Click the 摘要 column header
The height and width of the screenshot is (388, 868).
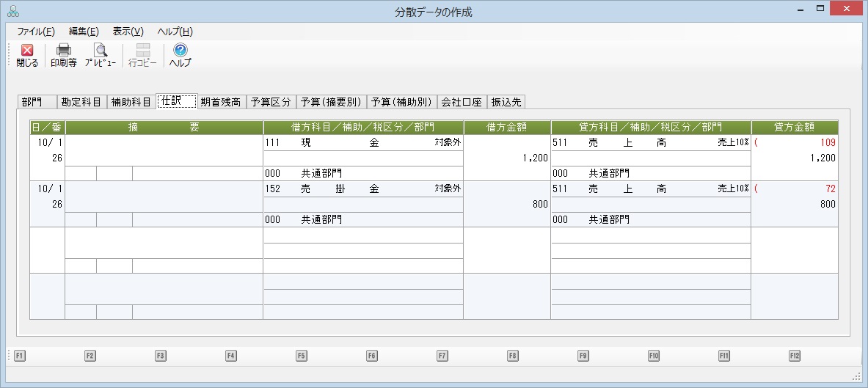tap(164, 128)
